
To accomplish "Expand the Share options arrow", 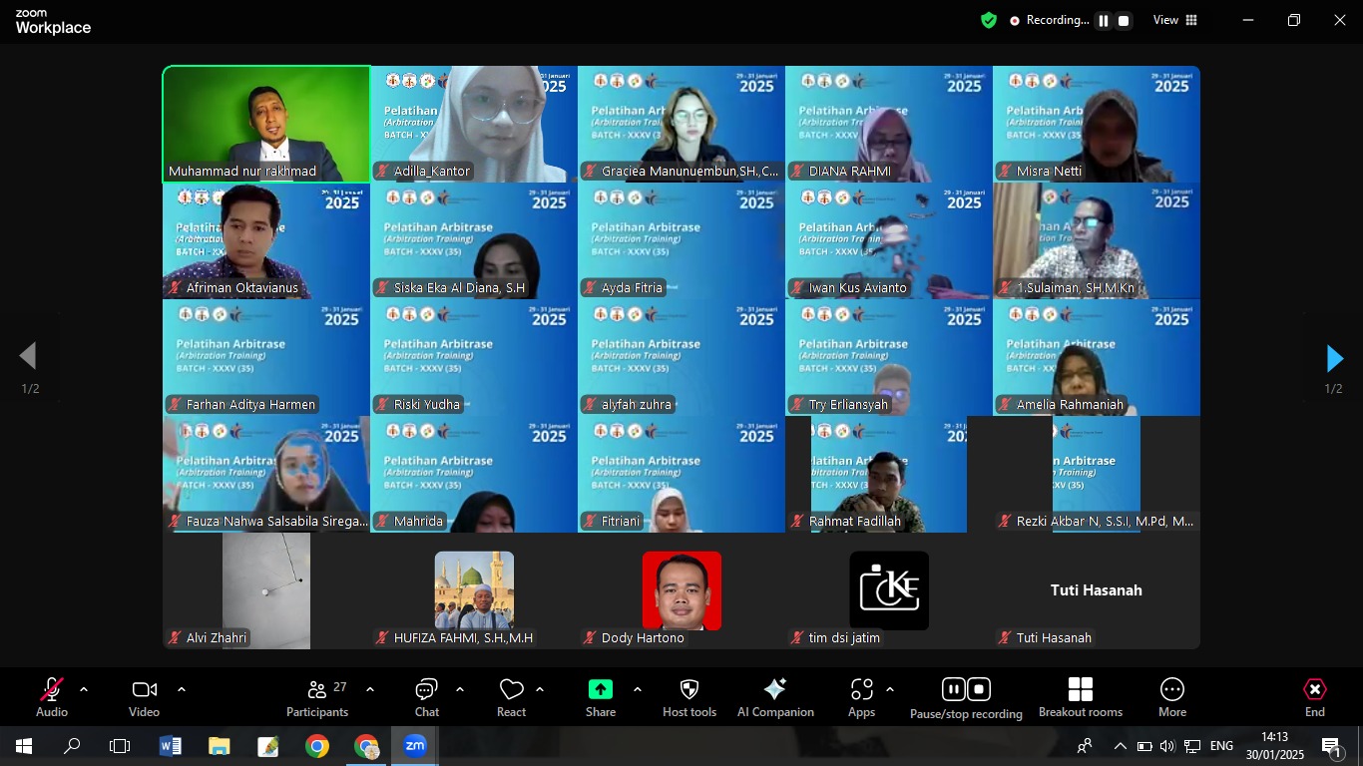I will tap(638, 689).
